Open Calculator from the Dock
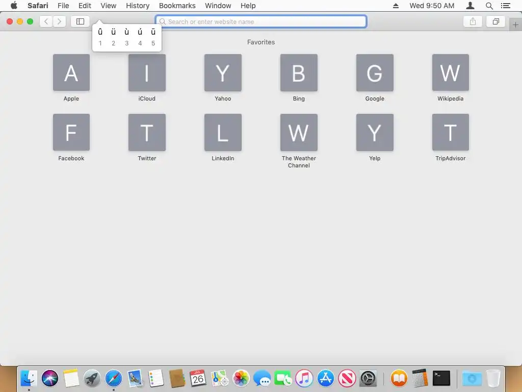Viewport: 522px width, 392px height. pos(420,378)
